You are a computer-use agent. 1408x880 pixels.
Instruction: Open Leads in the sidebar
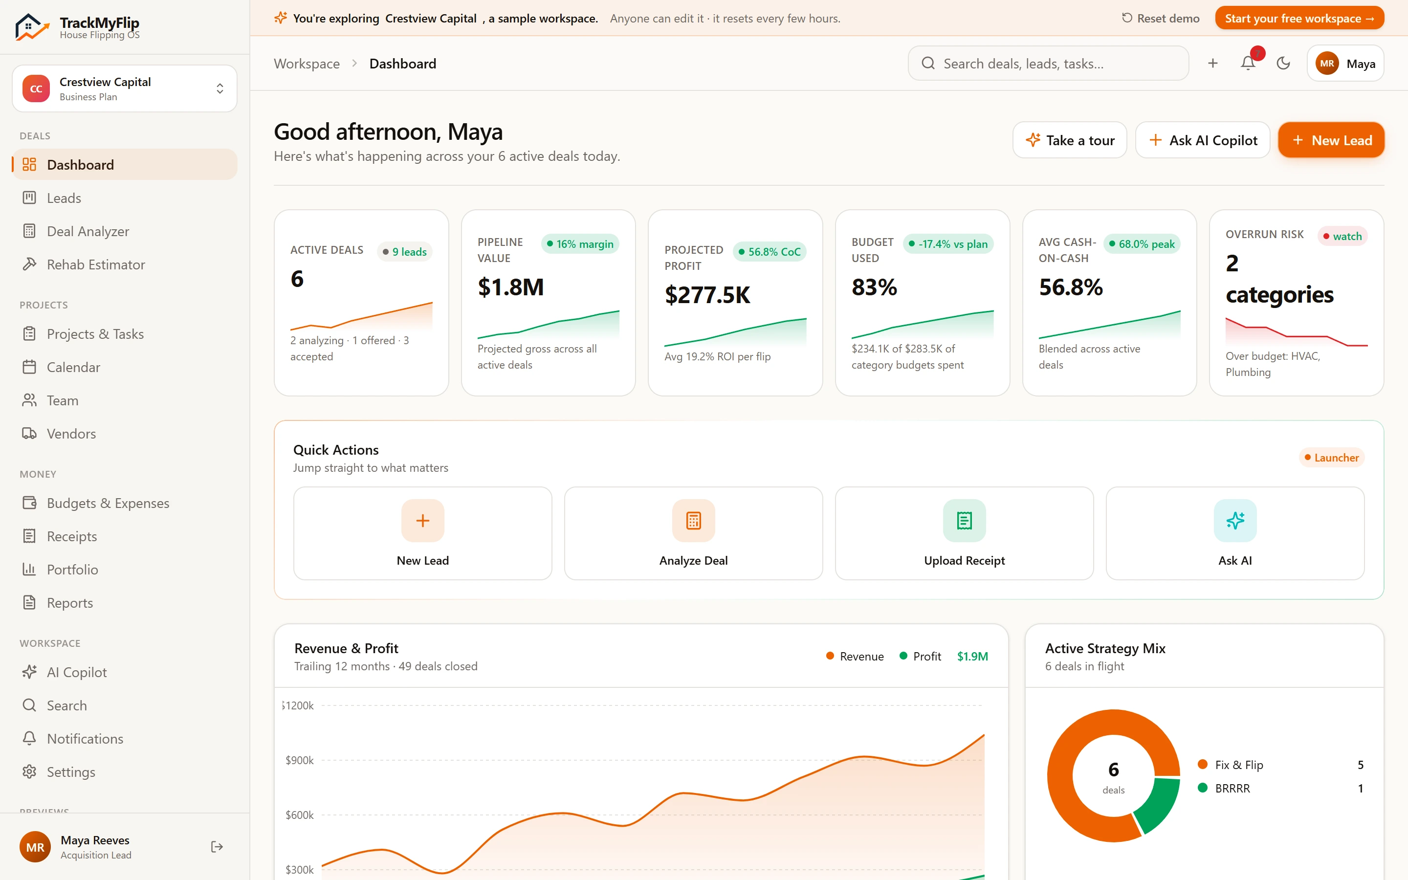point(125,198)
